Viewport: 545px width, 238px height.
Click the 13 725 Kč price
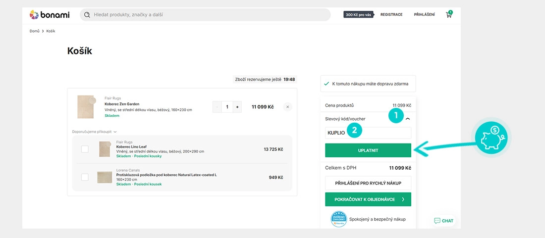tap(273, 149)
